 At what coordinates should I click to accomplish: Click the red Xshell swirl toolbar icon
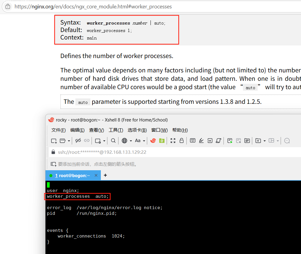153,141
